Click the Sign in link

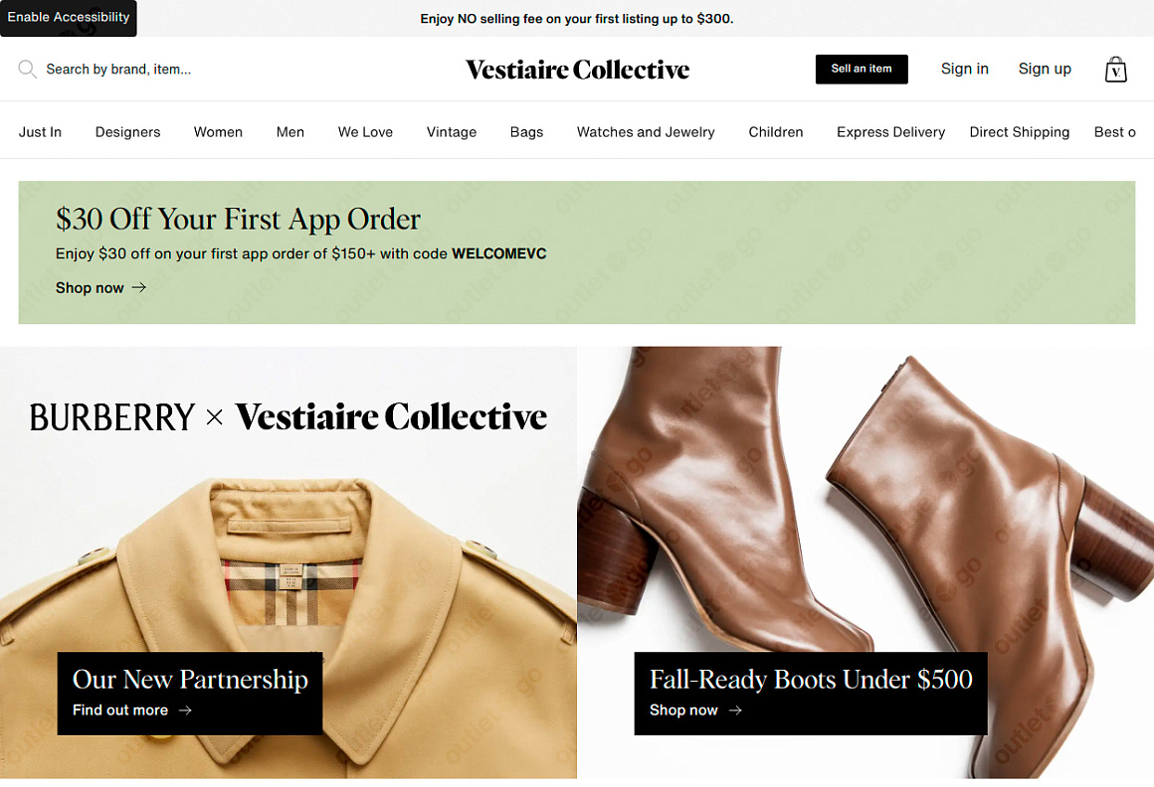[964, 70]
